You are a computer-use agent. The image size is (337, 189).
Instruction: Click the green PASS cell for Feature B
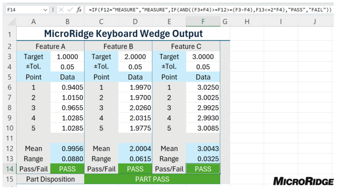(x=135, y=169)
